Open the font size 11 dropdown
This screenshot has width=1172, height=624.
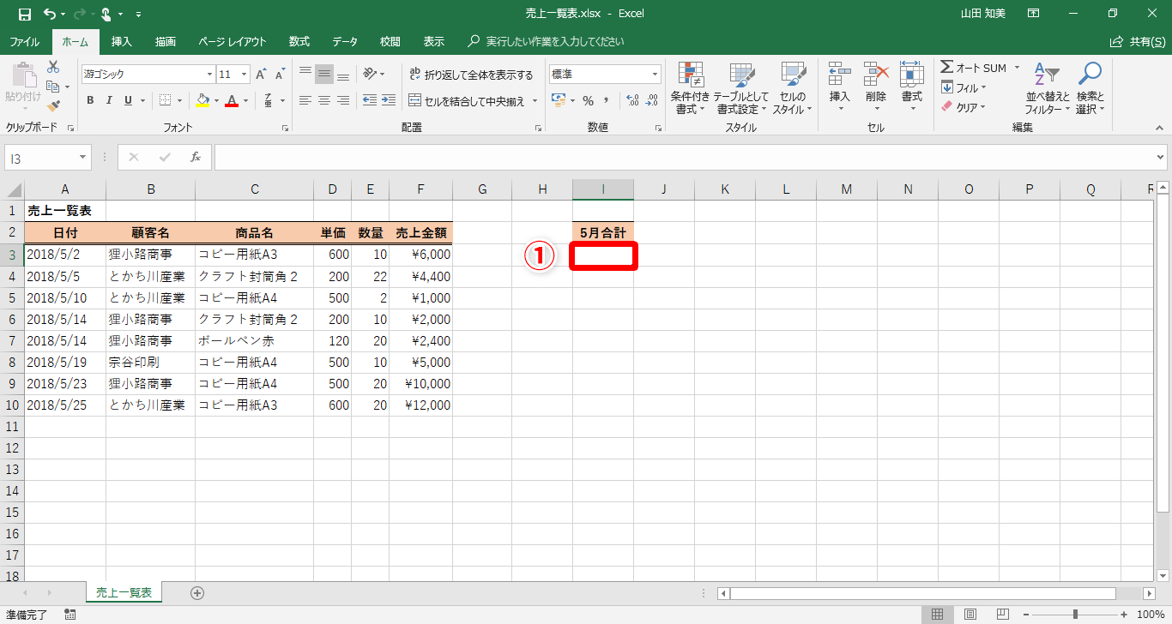pyautogui.click(x=245, y=75)
